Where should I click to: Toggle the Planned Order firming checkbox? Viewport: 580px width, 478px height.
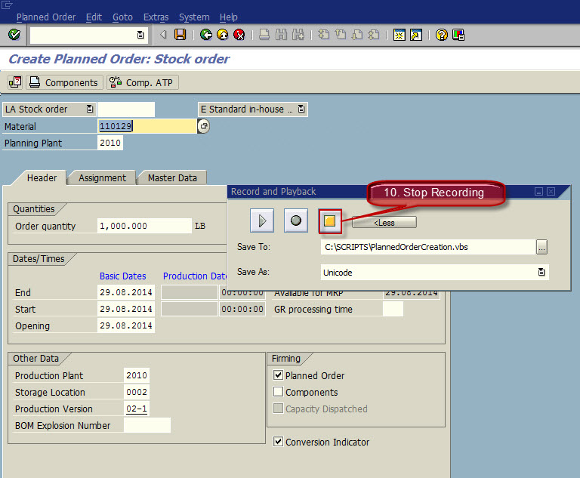click(x=279, y=375)
